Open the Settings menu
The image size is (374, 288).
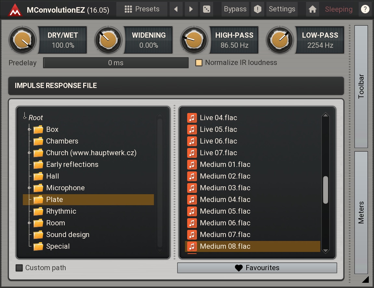point(282,9)
